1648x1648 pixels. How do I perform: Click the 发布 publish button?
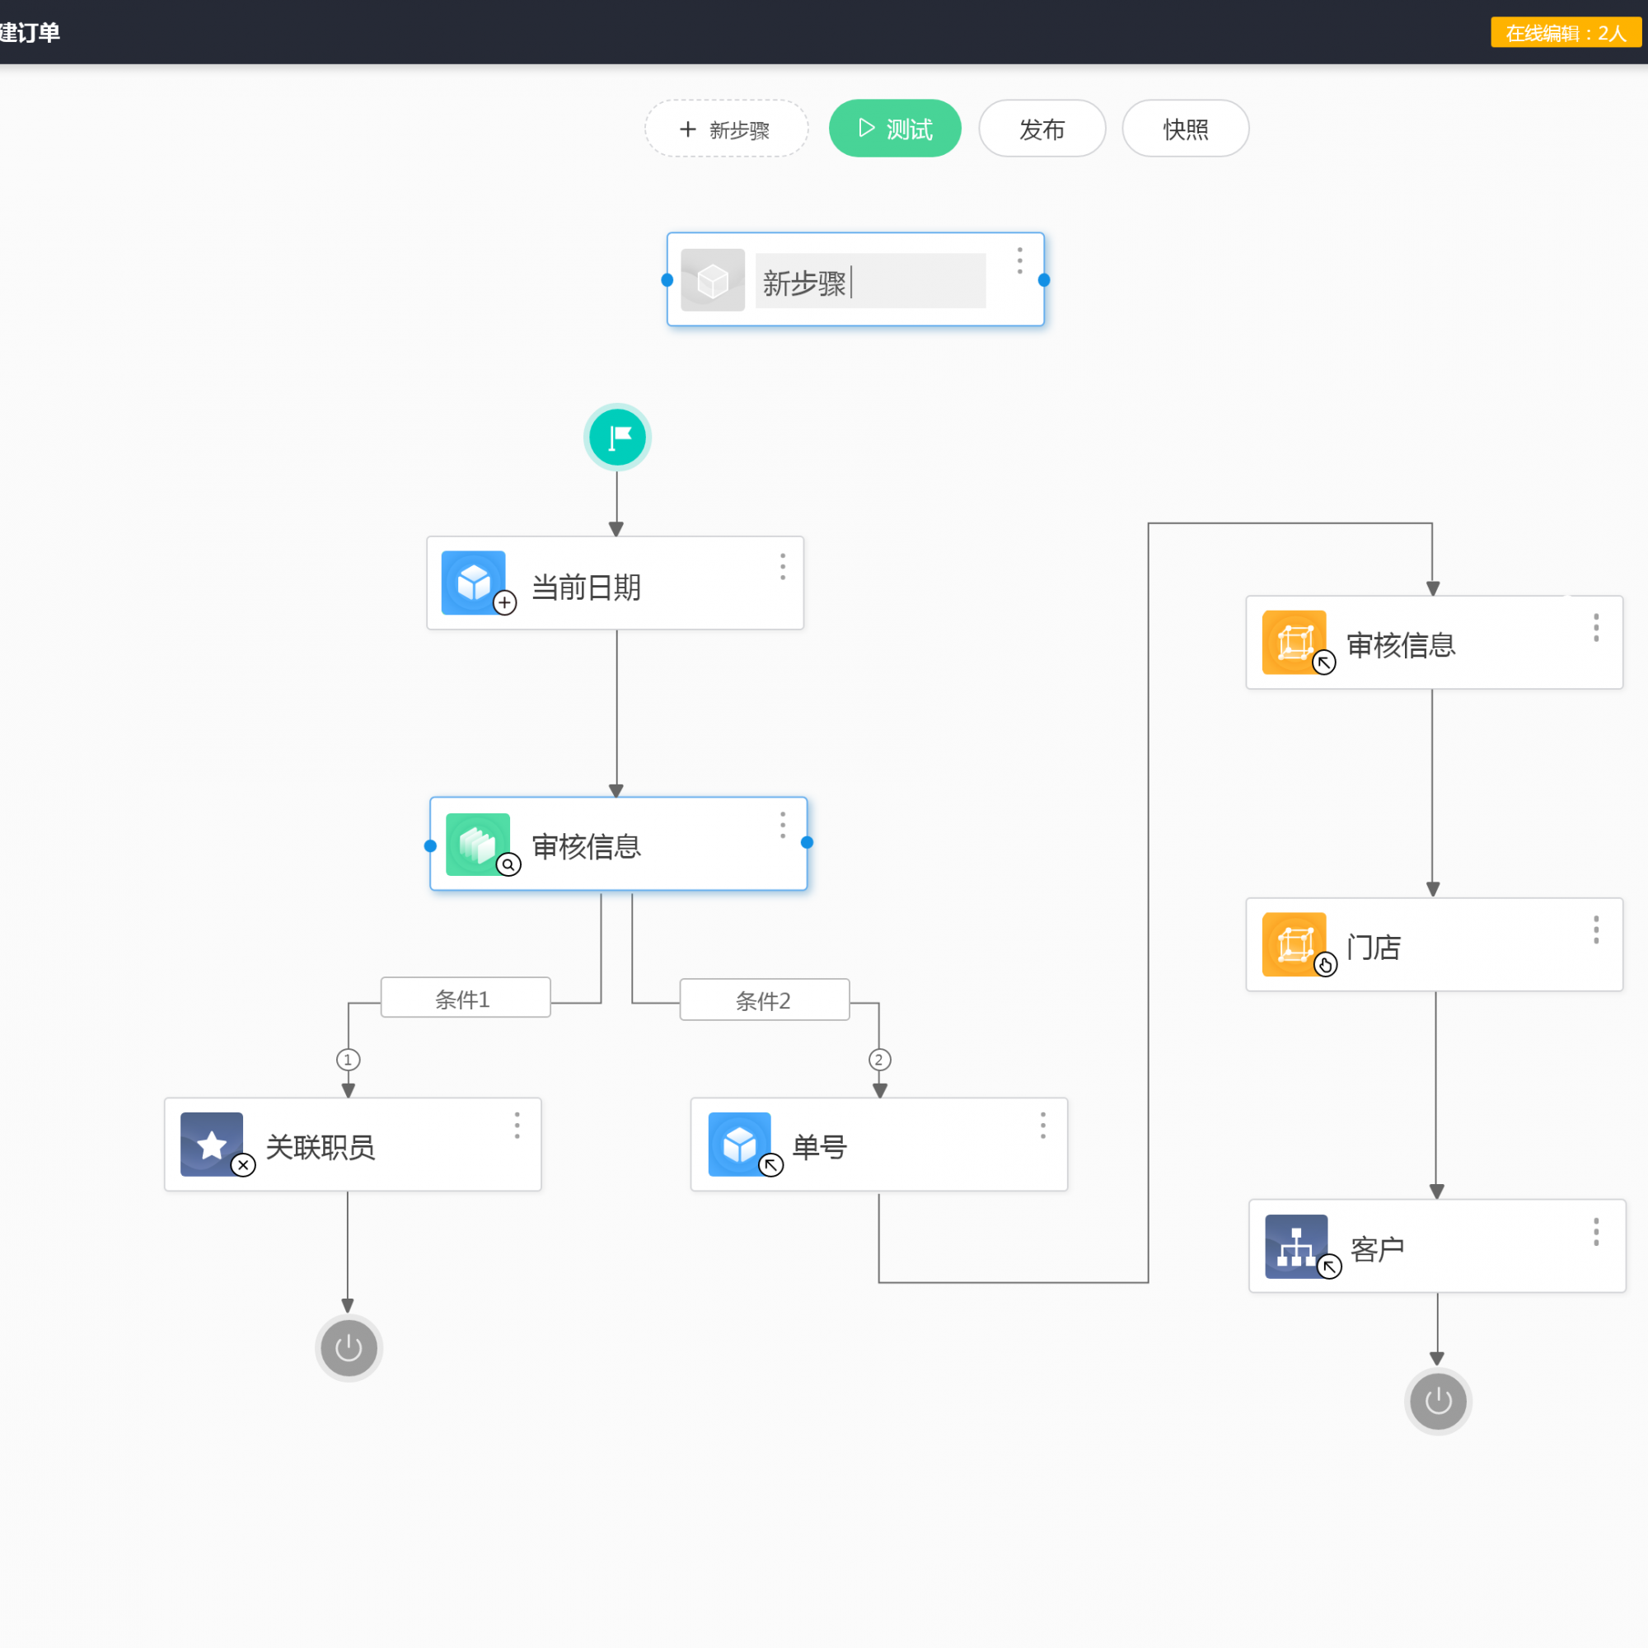[1042, 128]
